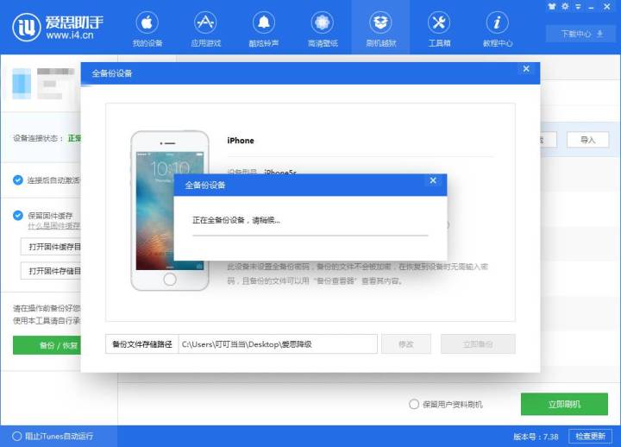Image resolution: width=621 pixels, height=447 pixels.
Task: Open 教程中心 tutorial center icon
Action: point(498,28)
